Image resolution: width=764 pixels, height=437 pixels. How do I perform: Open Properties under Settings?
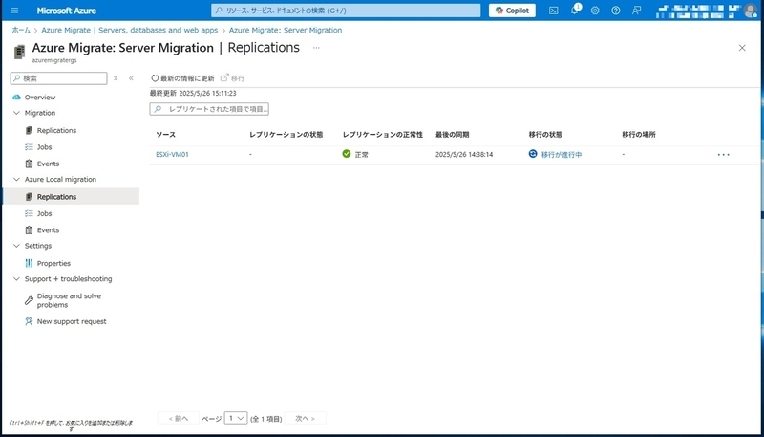[x=53, y=263]
